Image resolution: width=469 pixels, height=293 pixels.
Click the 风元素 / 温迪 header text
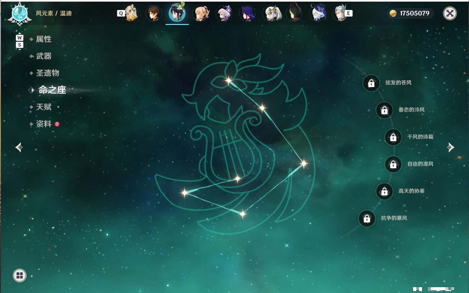coord(54,13)
